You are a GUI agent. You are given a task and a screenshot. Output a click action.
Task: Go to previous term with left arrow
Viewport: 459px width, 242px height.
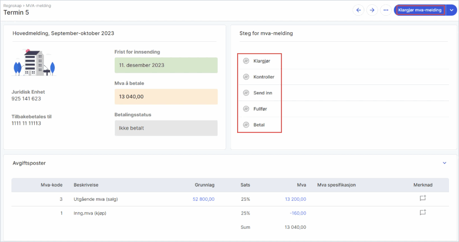(359, 10)
